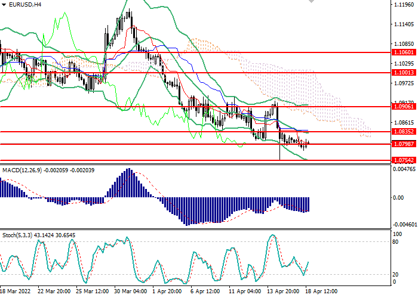Select the red 1.10601 price level label
This screenshot has width=418, height=298.
404,52
